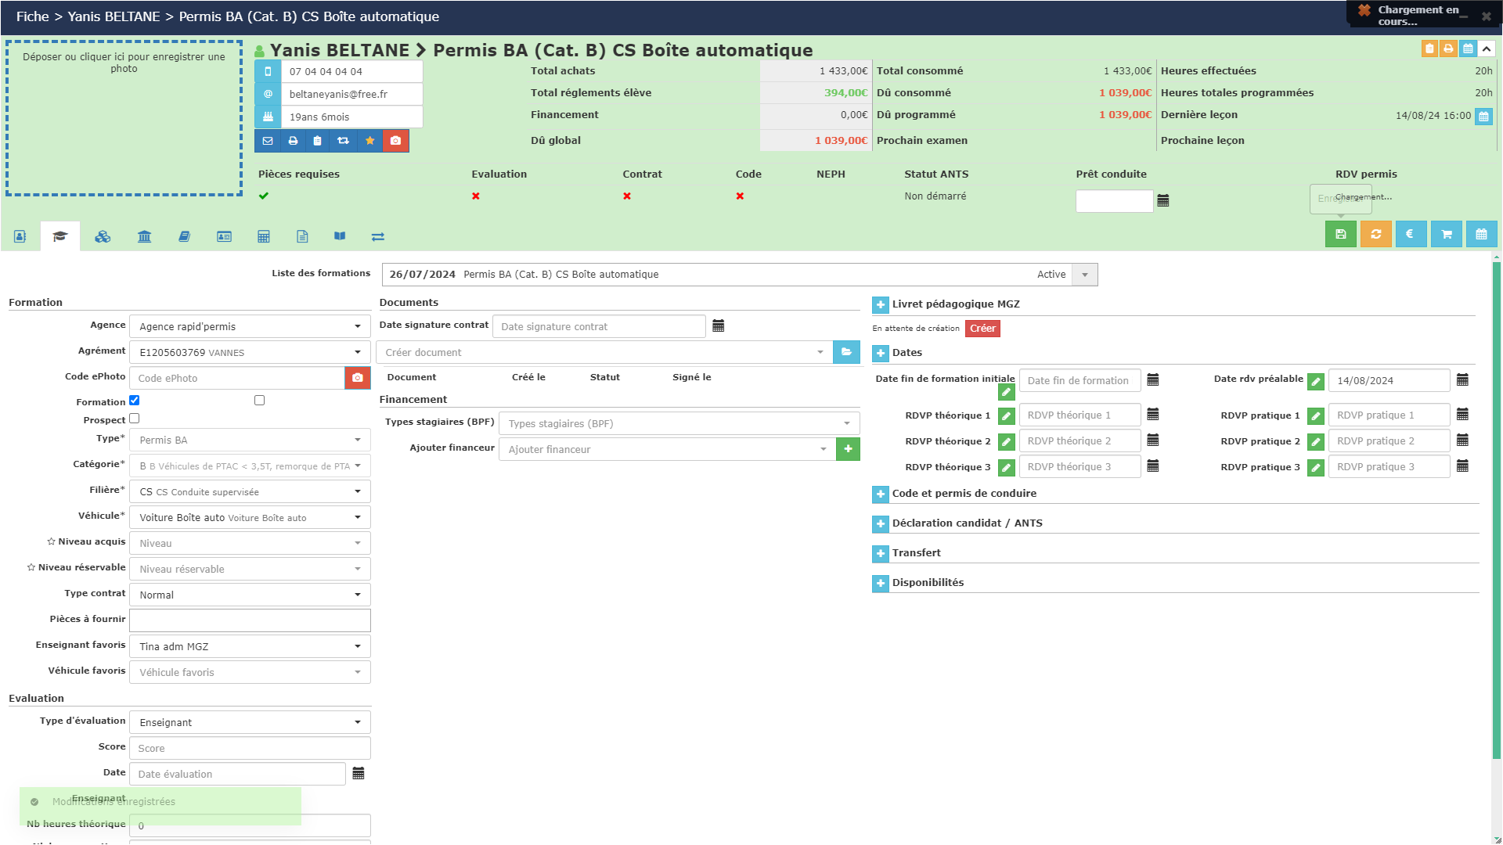Click the red camera icon in student toolbar
Viewport: 1503px width, 845px height.
point(395,141)
